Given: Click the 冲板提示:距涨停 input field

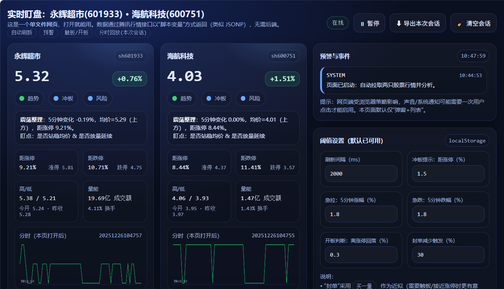Looking at the screenshot, I should 448,174.
